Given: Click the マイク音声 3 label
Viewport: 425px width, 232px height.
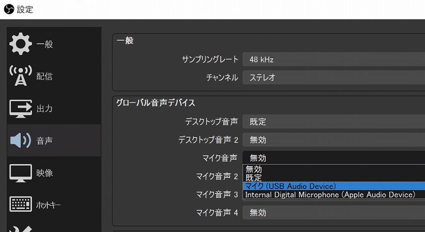Looking at the screenshot, I should point(217,194).
